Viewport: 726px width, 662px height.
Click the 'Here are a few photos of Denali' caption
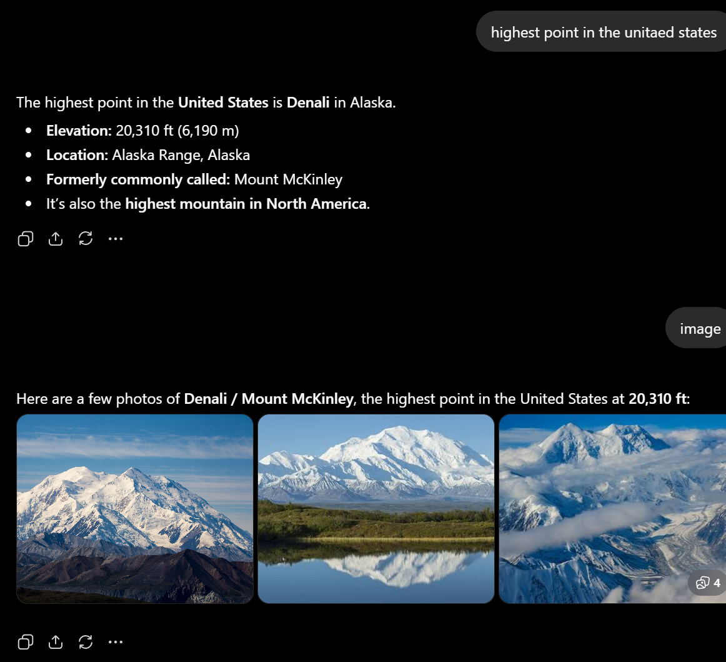353,398
